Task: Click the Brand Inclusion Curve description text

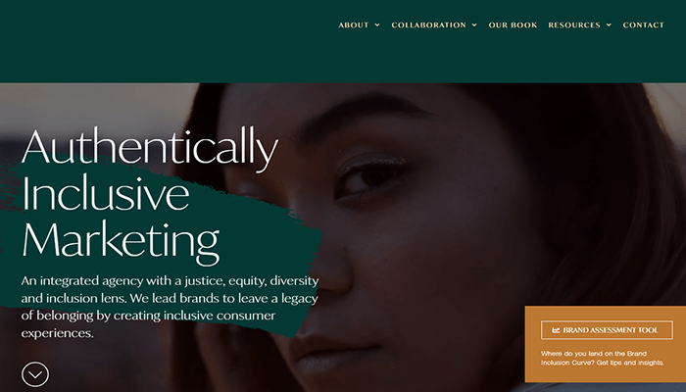Action: click(x=603, y=358)
